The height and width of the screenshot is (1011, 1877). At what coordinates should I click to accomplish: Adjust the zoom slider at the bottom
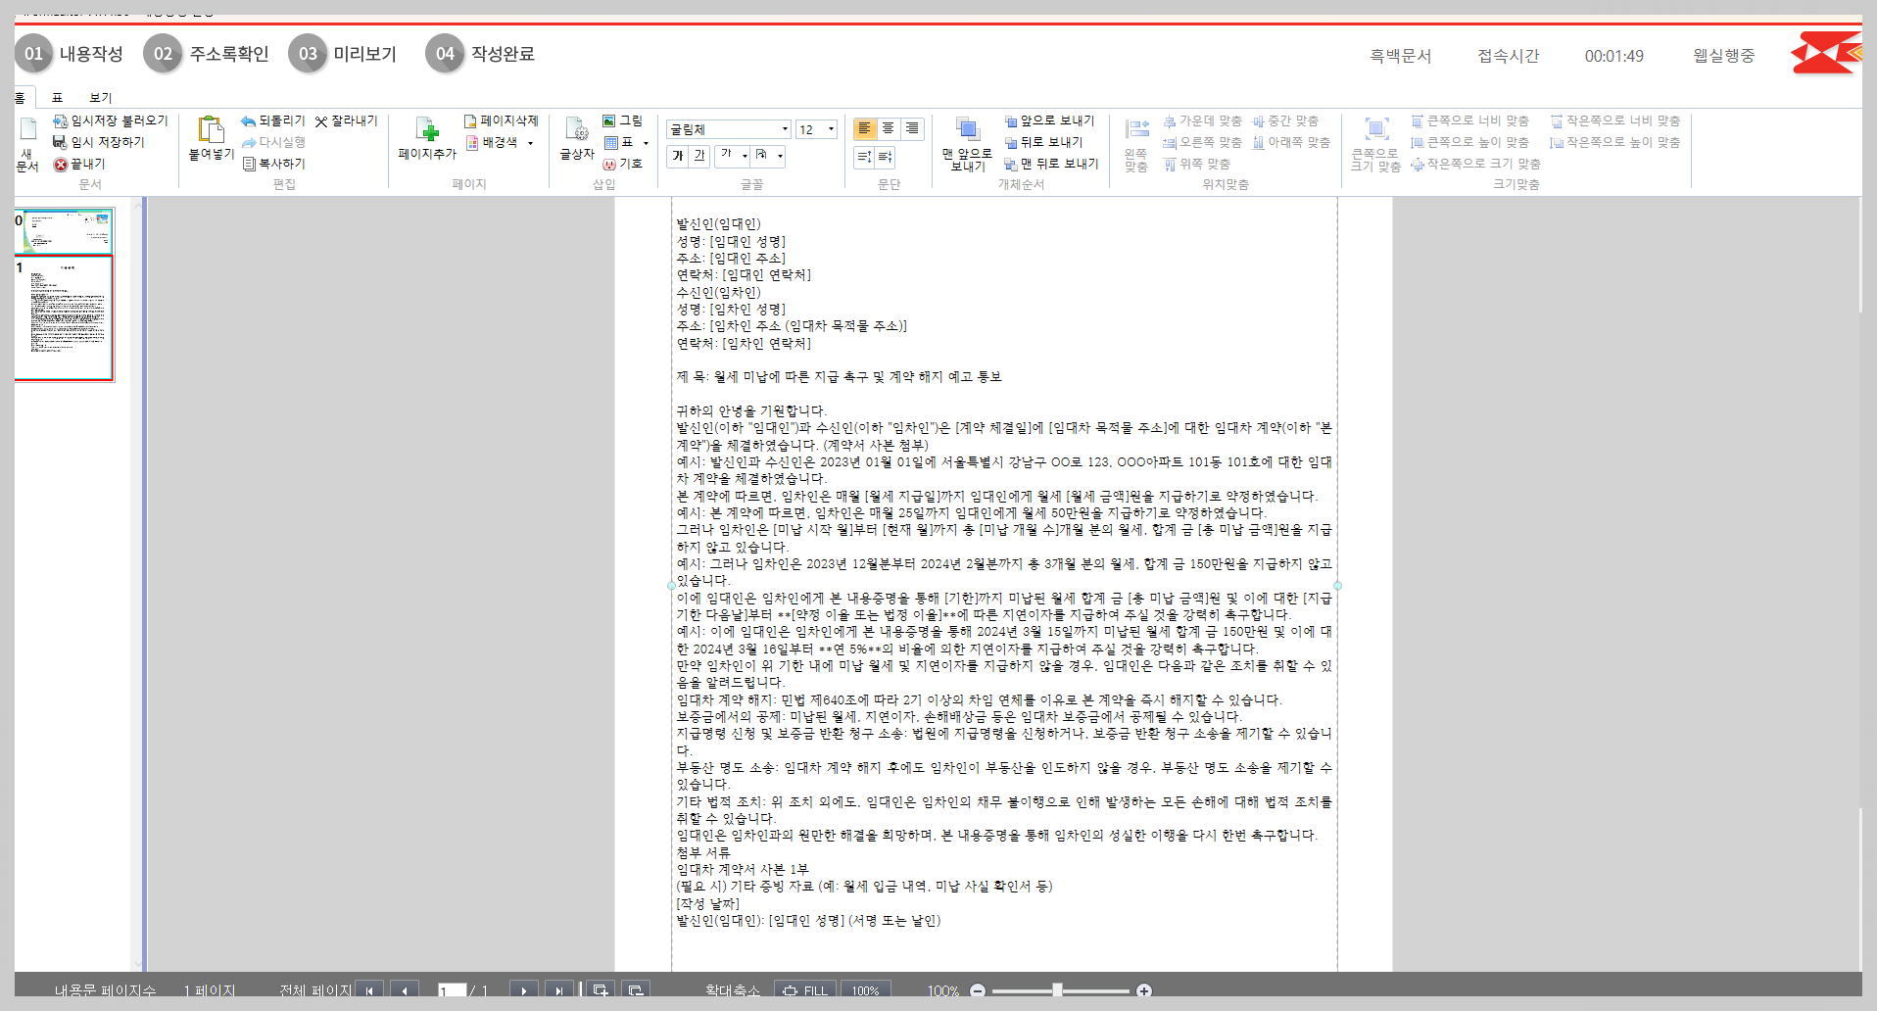(x=1056, y=990)
